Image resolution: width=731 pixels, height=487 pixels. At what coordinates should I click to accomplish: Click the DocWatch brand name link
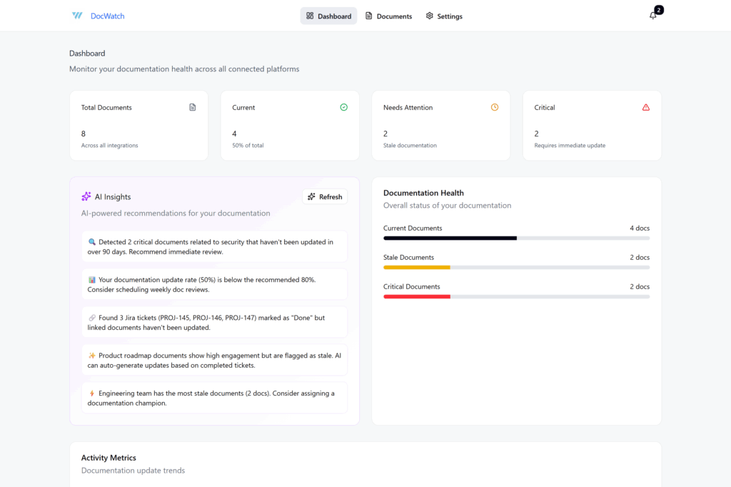(107, 16)
